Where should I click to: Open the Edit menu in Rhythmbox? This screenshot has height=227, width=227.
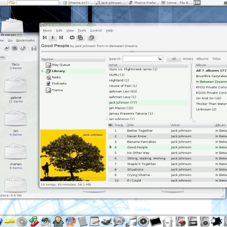[59, 31]
